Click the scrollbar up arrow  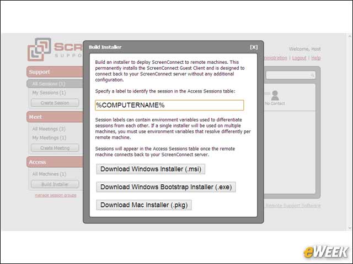tap(350, 36)
